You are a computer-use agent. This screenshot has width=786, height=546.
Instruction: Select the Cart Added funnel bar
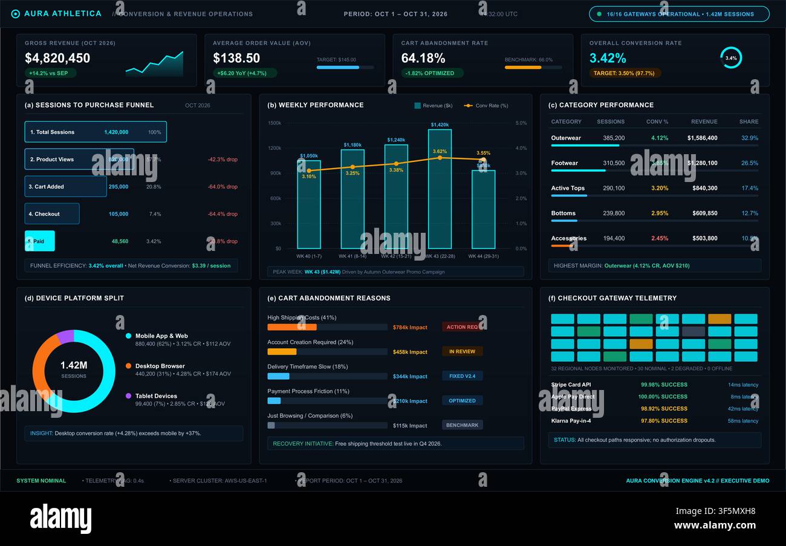point(66,187)
